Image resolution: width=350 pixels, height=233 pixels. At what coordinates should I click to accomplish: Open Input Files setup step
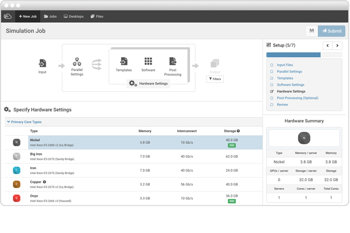click(285, 65)
